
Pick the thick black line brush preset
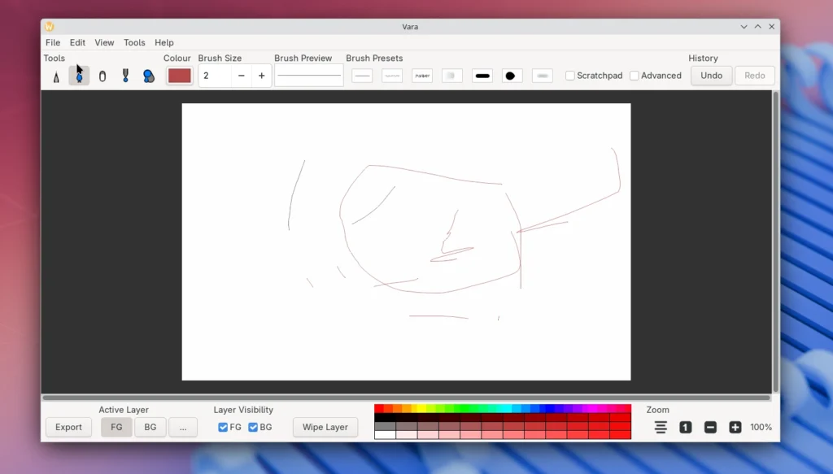click(482, 76)
